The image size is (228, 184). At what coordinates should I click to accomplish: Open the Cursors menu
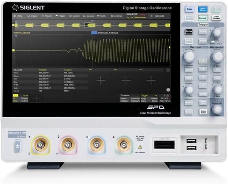pos(75,16)
